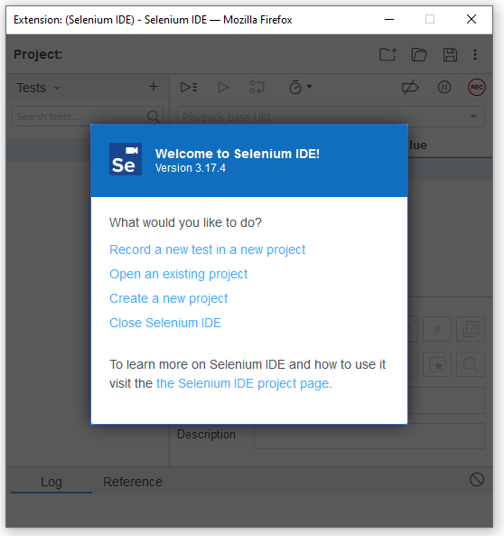The width and height of the screenshot is (504, 536).
Task: Click the Playback base URL field
Action: (x=331, y=117)
